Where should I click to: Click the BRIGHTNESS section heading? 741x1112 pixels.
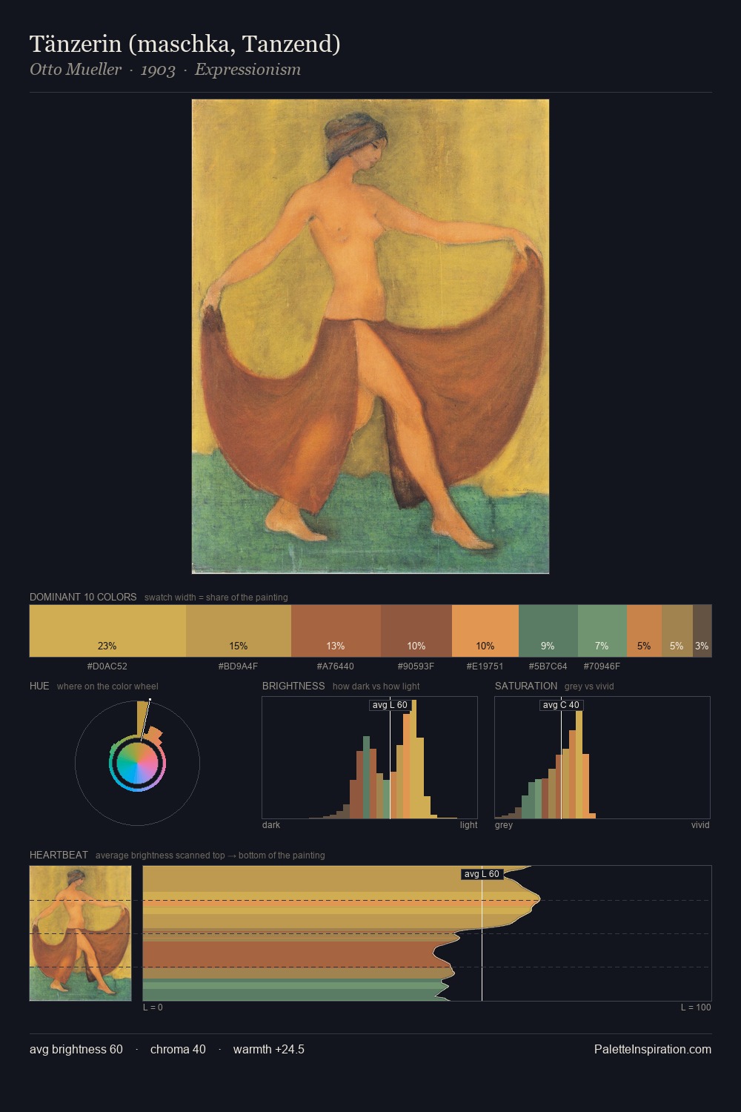[293, 686]
